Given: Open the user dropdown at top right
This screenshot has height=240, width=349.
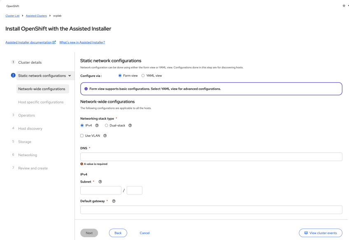Looking at the screenshot, I should pos(347,5).
